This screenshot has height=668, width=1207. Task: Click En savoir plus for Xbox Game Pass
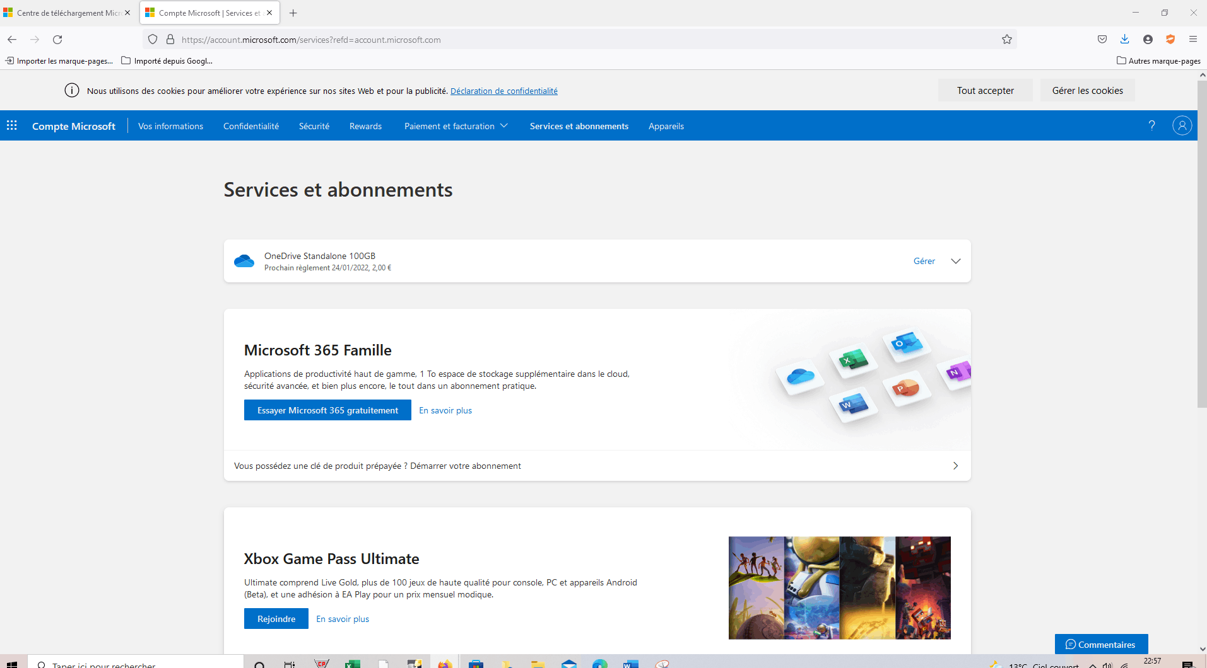(342, 619)
